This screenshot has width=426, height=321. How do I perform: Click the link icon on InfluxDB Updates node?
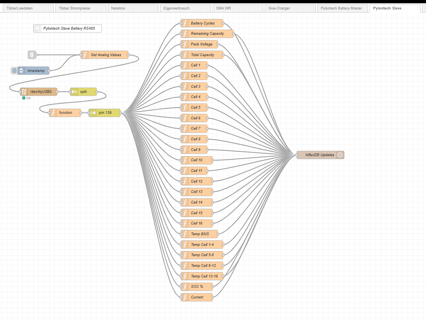(340, 155)
